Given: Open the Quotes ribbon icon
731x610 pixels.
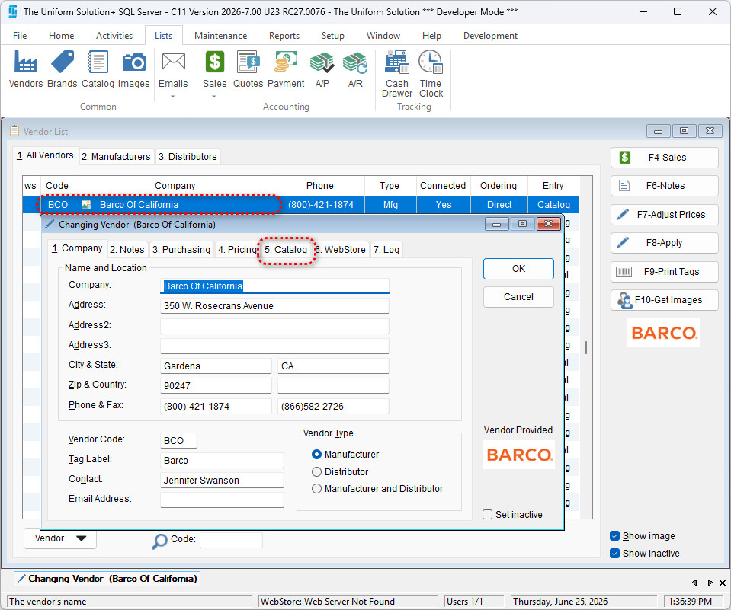Looking at the screenshot, I should [248, 69].
